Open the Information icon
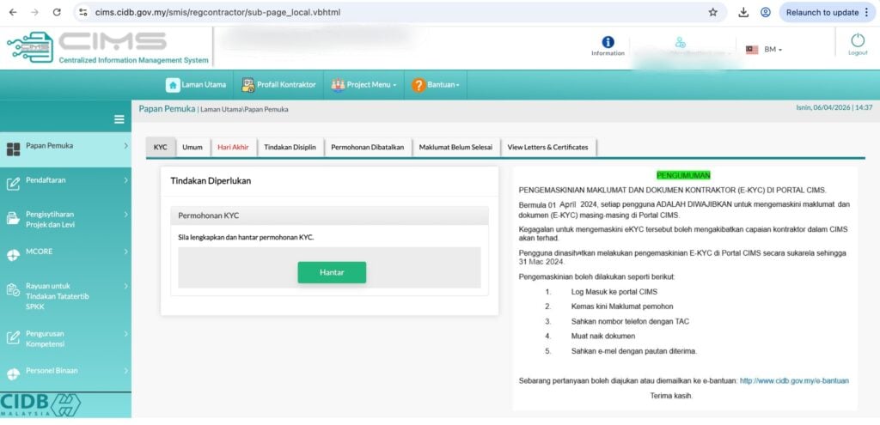Viewport: 880px width, 425px height. (608, 46)
